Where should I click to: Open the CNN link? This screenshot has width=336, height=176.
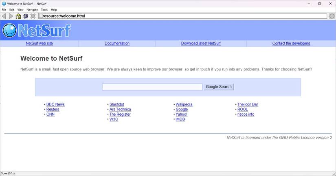(x=51, y=114)
